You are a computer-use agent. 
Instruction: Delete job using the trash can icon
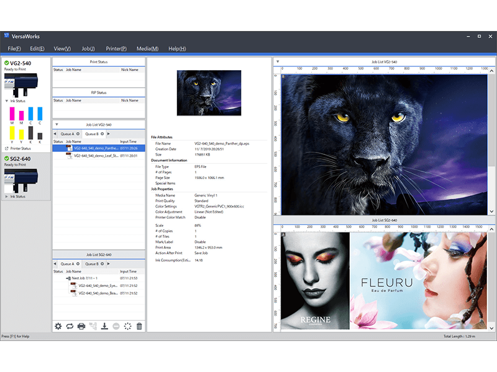coord(139,326)
